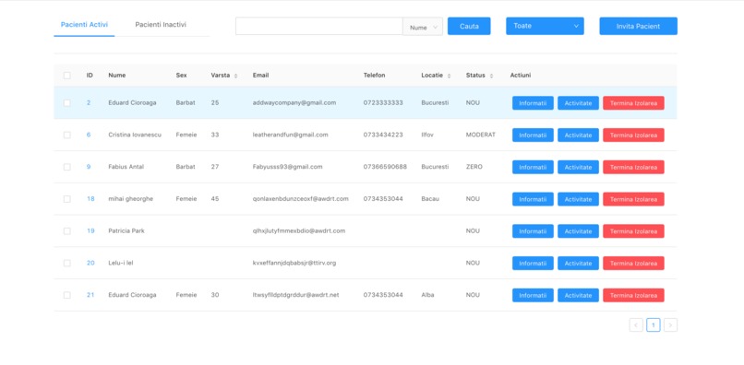Sort table by Status column arrows
This screenshot has height=365, width=744.
(491, 76)
